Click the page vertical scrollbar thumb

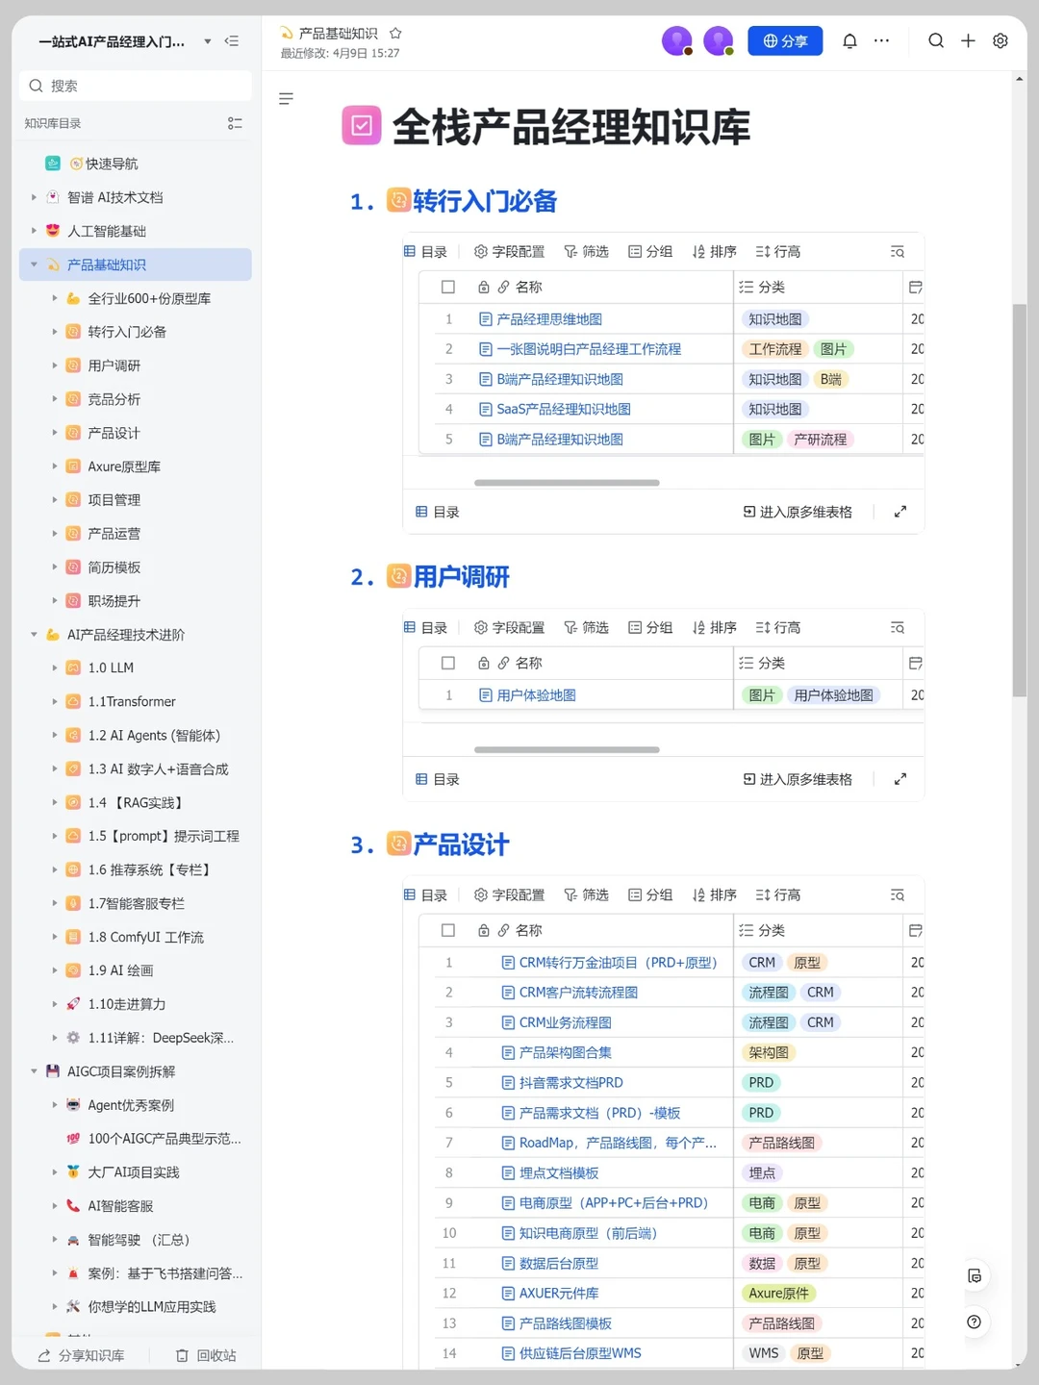point(1019,500)
